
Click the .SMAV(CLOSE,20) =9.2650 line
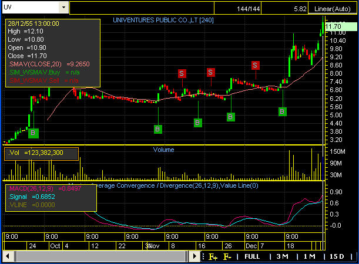[x=49, y=64]
